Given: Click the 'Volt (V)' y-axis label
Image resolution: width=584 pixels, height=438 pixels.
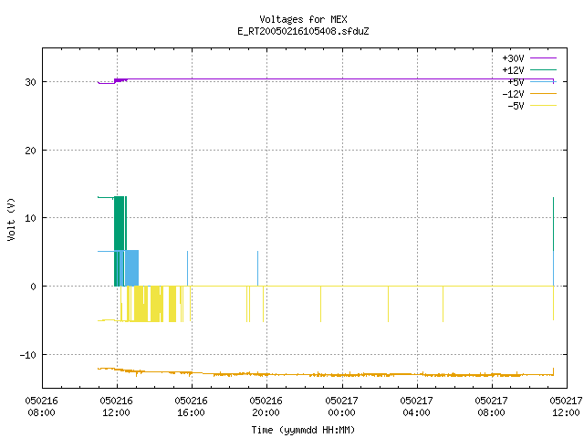Looking at the screenshot, I should tap(11, 219).
